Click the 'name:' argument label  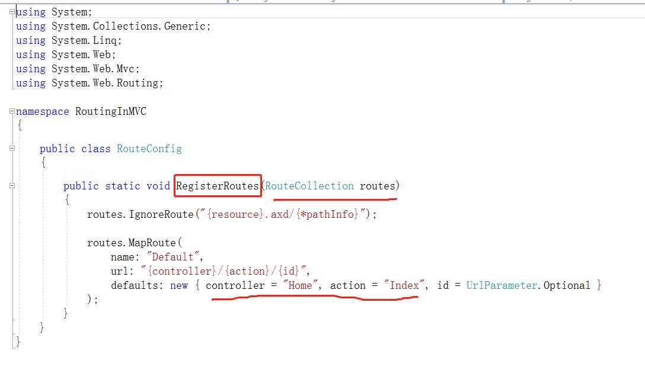coord(125,257)
